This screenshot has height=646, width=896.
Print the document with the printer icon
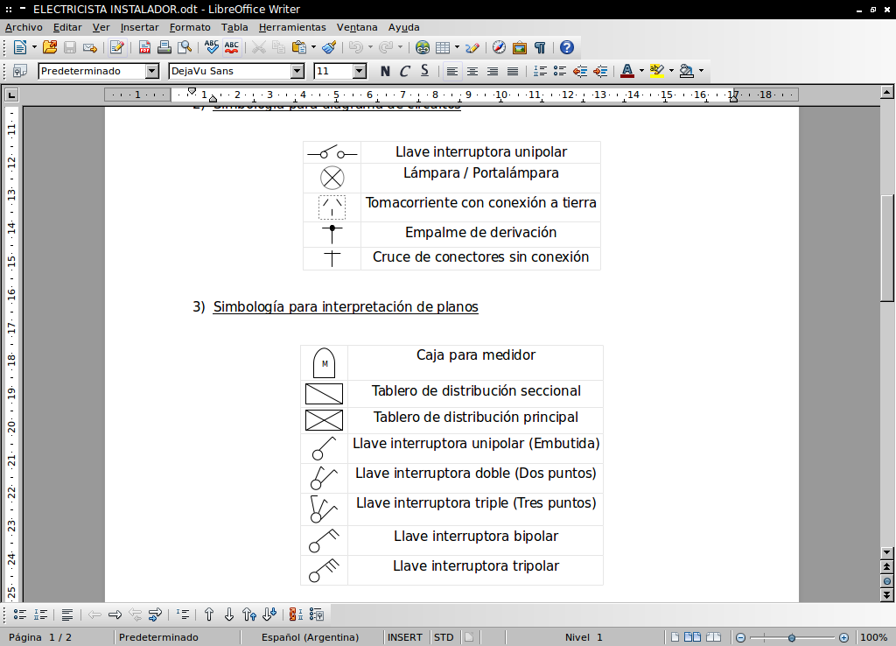(164, 47)
